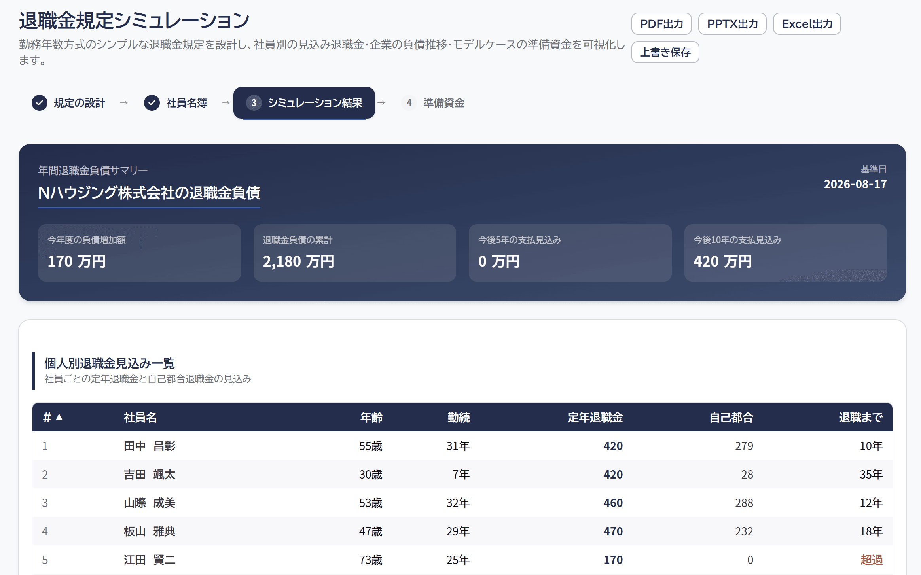
Task: Click the 個人別退職金見込み一覧 section title
Action: click(110, 363)
